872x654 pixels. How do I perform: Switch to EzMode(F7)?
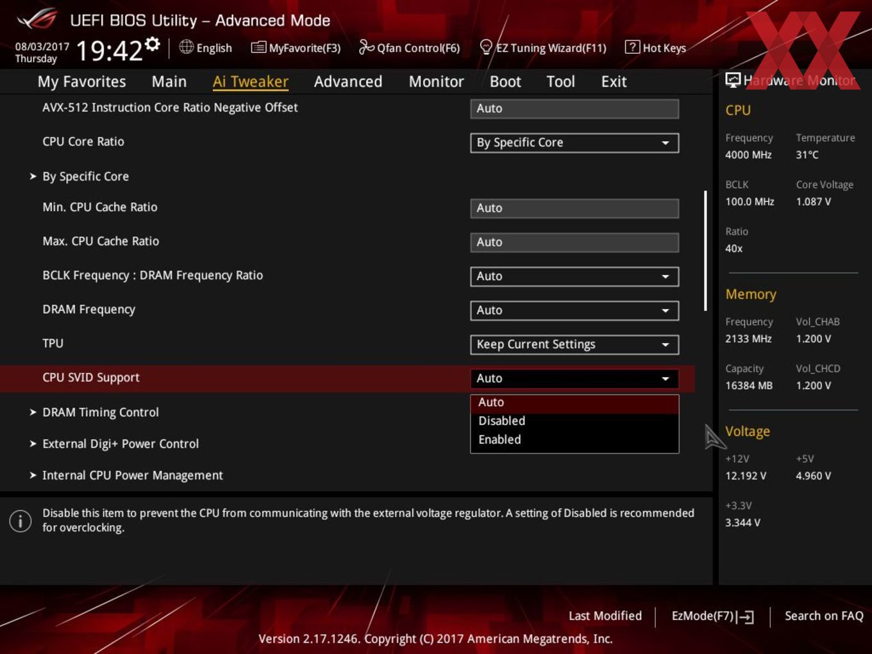tap(712, 616)
